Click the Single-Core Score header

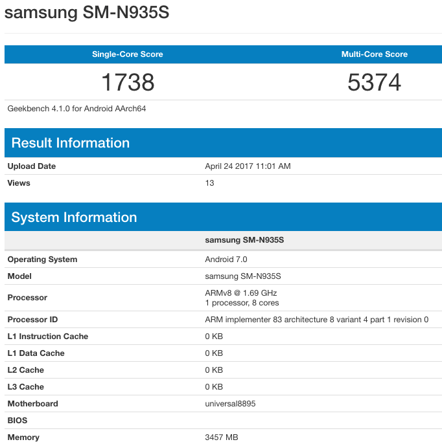pyautogui.click(x=128, y=54)
